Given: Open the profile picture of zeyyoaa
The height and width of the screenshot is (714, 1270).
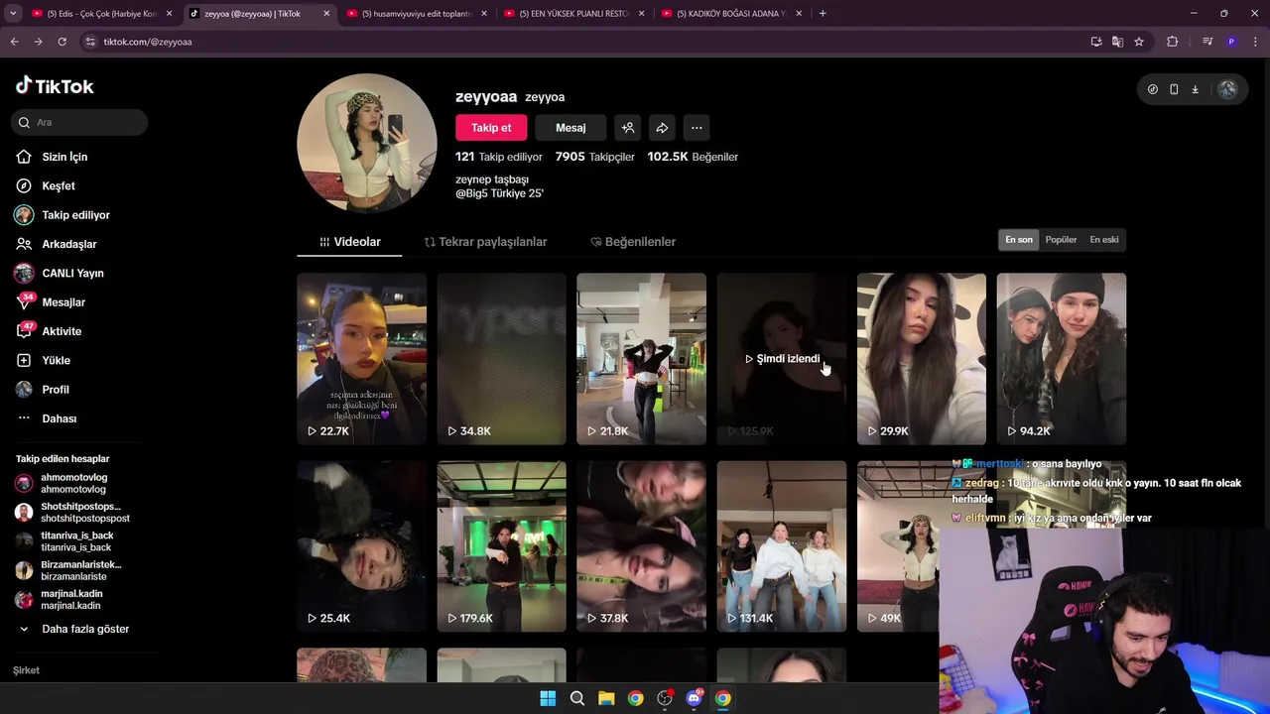Looking at the screenshot, I should tap(367, 143).
